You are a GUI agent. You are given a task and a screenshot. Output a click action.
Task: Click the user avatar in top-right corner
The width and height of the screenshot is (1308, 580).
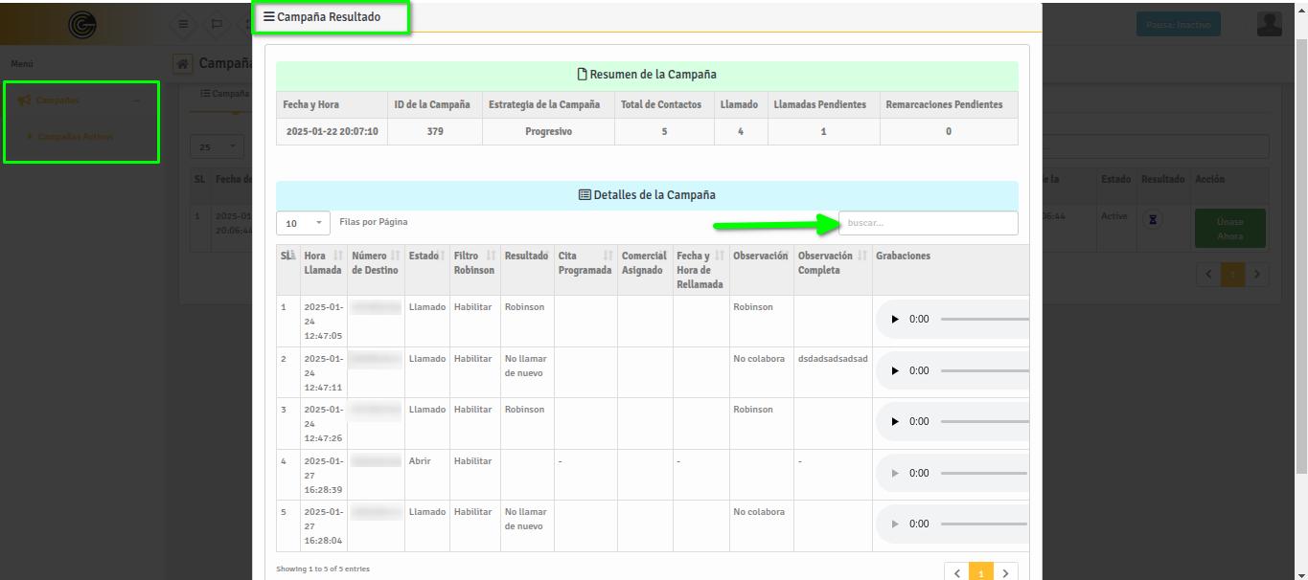(1269, 25)
